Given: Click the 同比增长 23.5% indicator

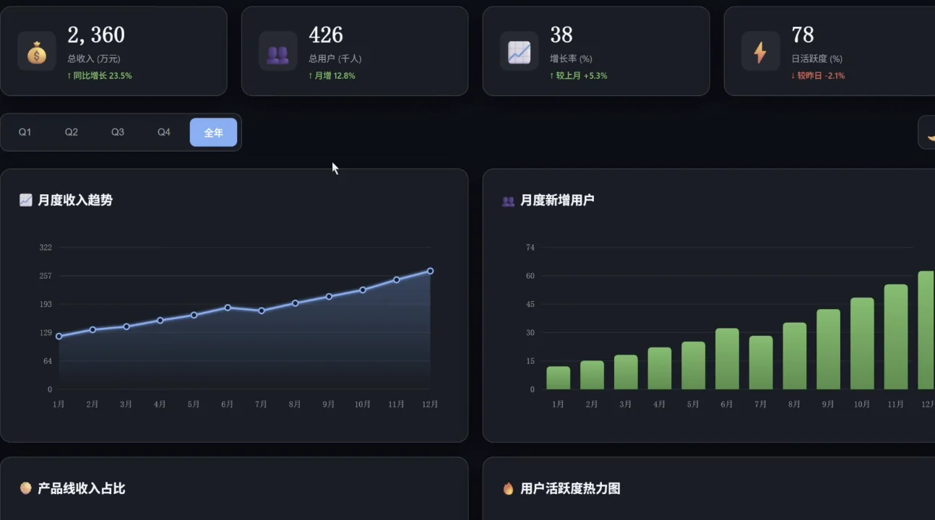Looking at the screenshot, I should coord(99,75).
